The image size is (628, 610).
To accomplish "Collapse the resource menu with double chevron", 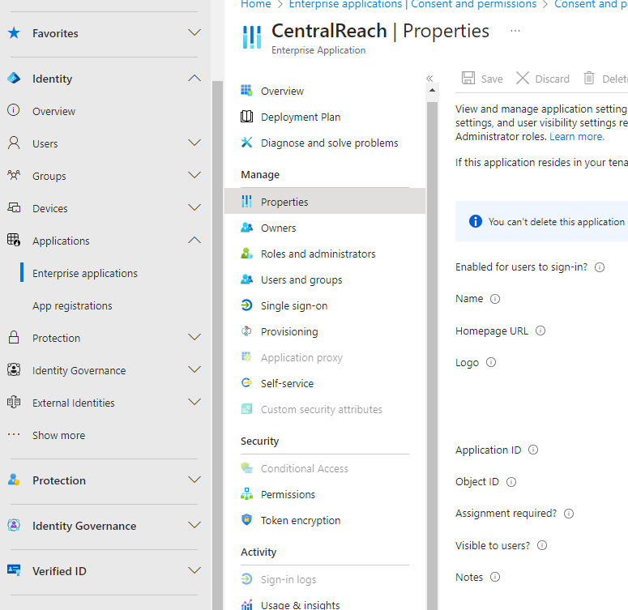I will tap(429, 78).
